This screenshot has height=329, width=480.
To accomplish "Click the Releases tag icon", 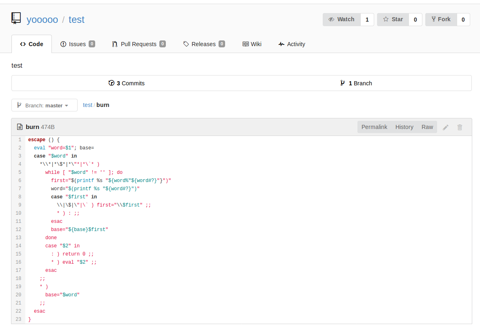I will (186, 44).
